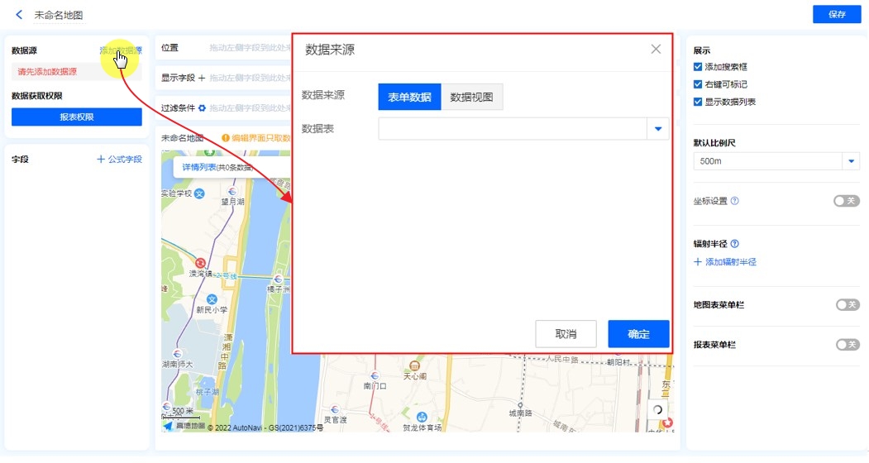This screenshot has height=463, width=869.
Task: Open the 默认比例尺 500m dropdown
Action: tap(851, 161)
